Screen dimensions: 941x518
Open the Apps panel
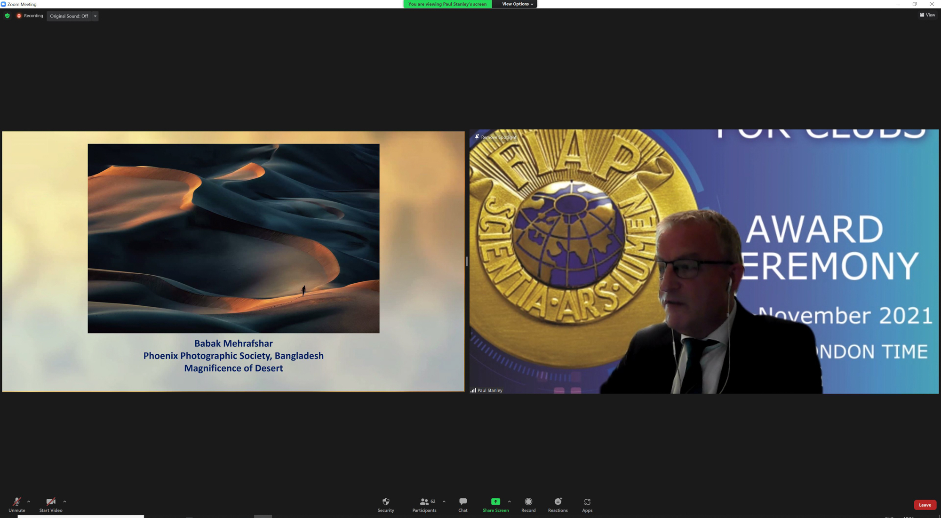tap(587, 505)
